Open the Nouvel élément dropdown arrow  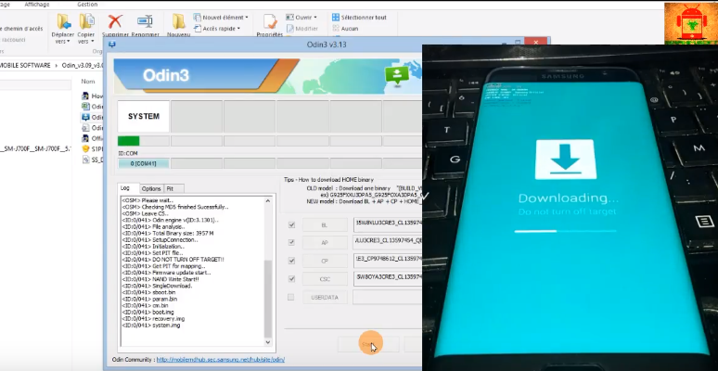point(247,18)
